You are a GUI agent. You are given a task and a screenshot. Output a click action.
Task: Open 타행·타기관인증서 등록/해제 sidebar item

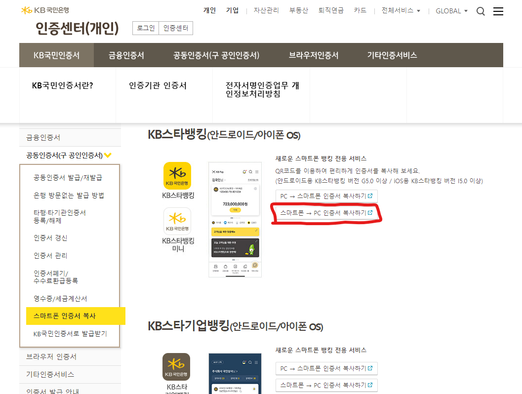tap(60, 217)
